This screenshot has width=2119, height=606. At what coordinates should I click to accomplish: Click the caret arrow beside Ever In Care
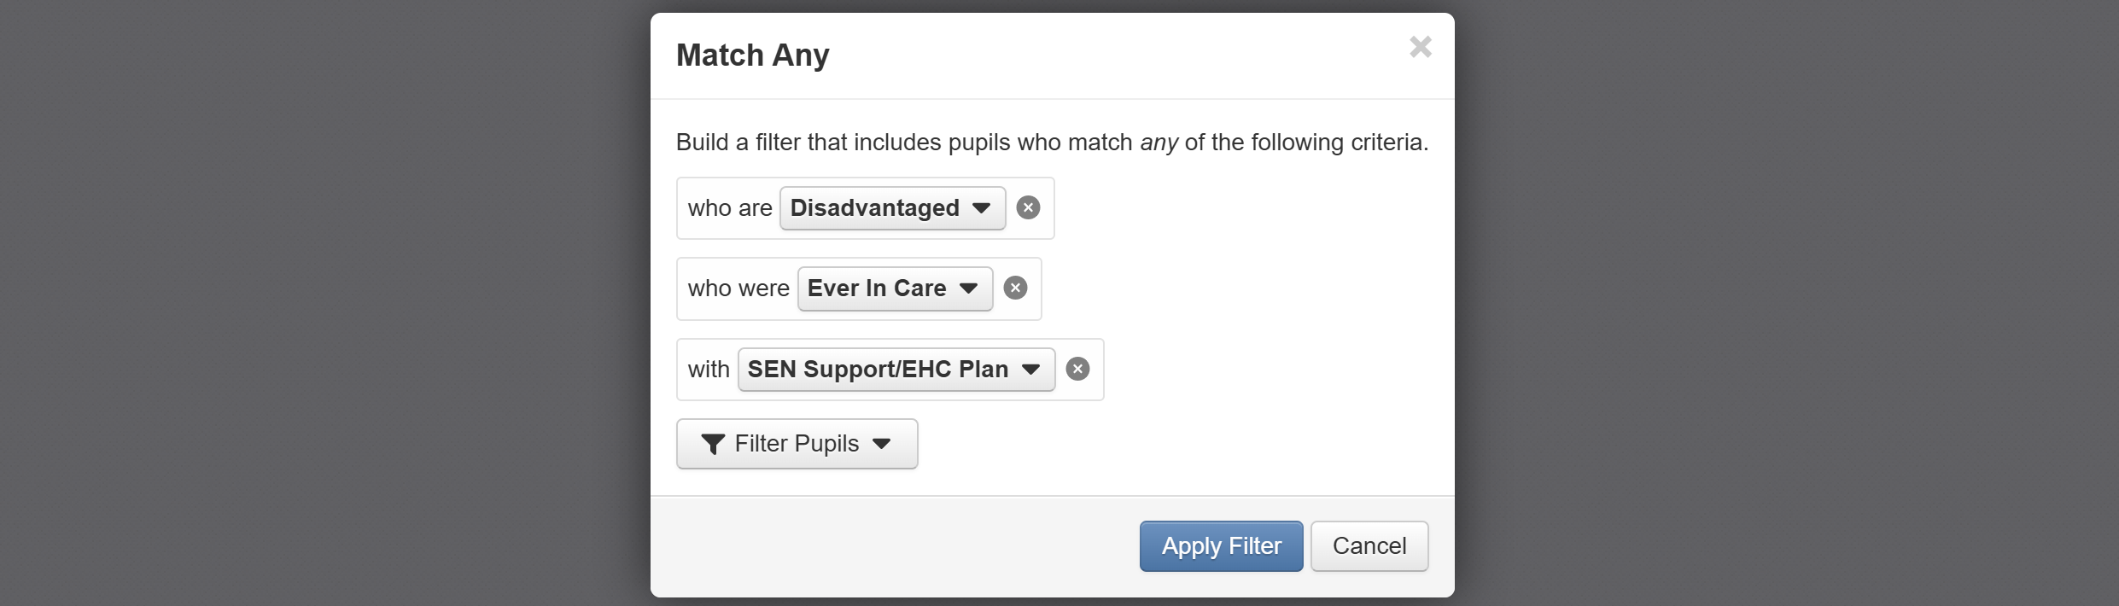click(x=968, y=288)
